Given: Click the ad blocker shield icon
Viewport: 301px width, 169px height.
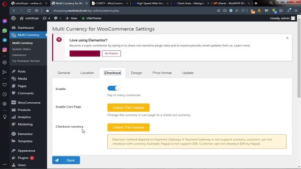Looking at the screenshot, I should (x=231, y=10).
